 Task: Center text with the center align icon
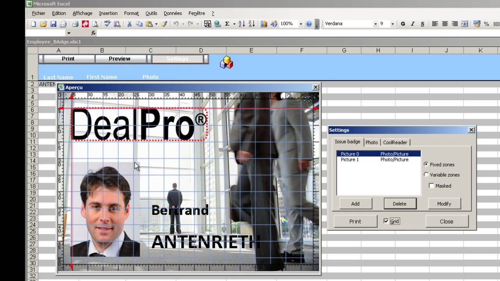(x=445, y=24)
